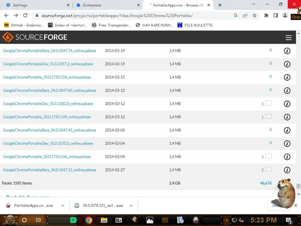Viewport: 301px width, 226px height.
Task: Reload the SourceForge page
Action: tap(25, 15)
